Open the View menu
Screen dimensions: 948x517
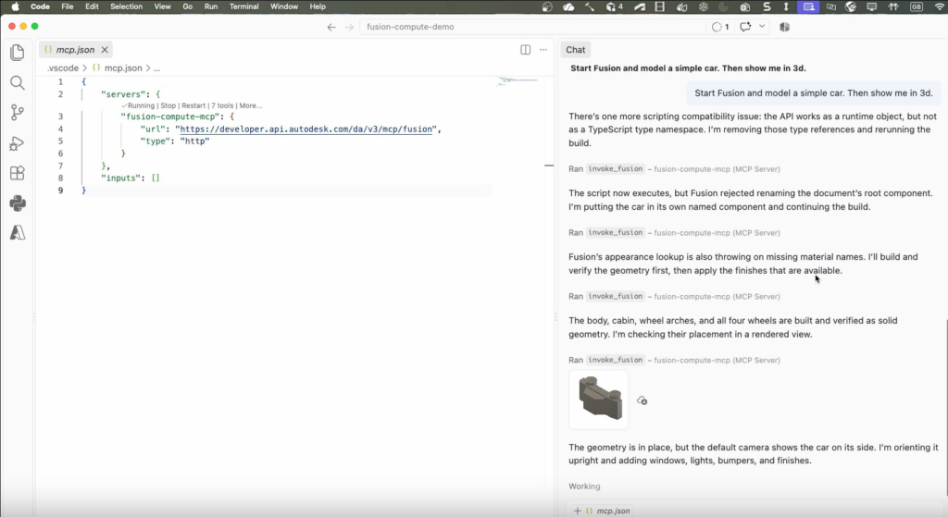pyautogui.click(x=162, y=6)
